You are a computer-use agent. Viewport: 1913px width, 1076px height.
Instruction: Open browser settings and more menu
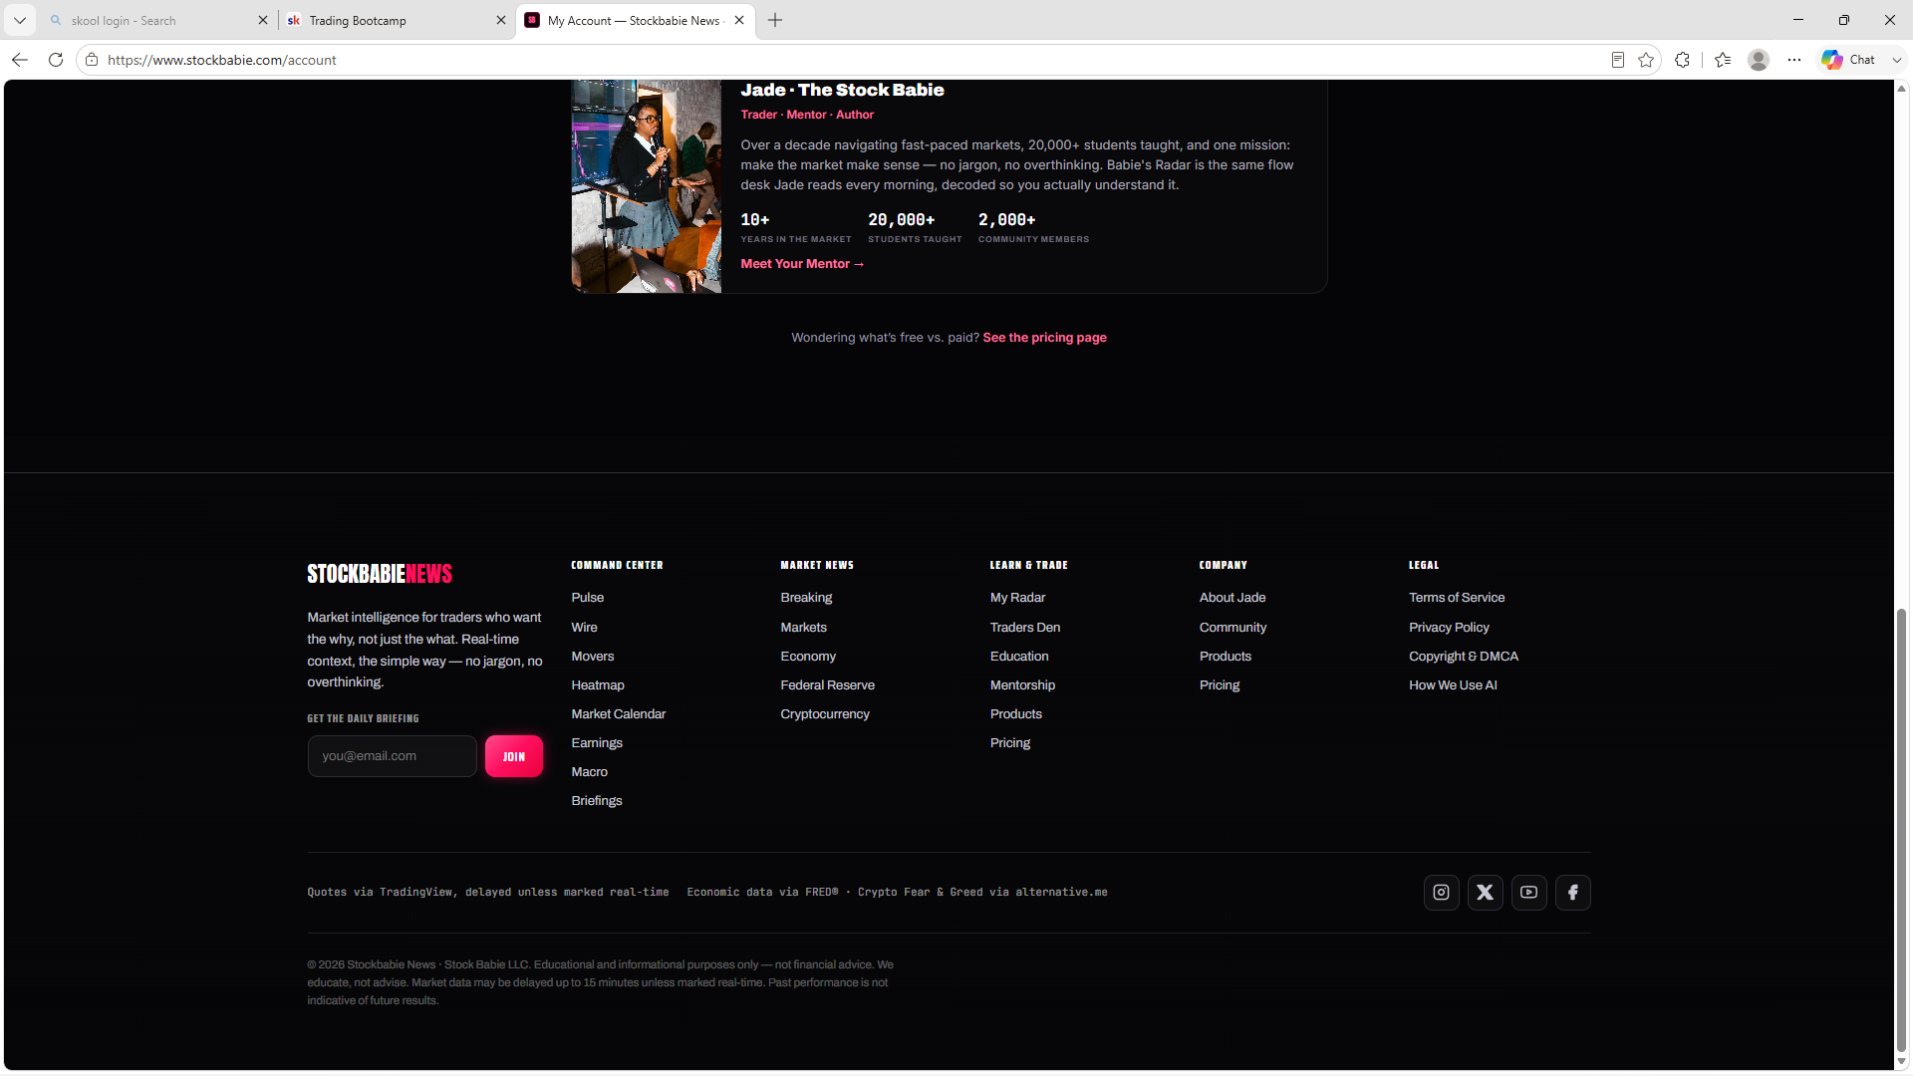(x=1794, y=60)
